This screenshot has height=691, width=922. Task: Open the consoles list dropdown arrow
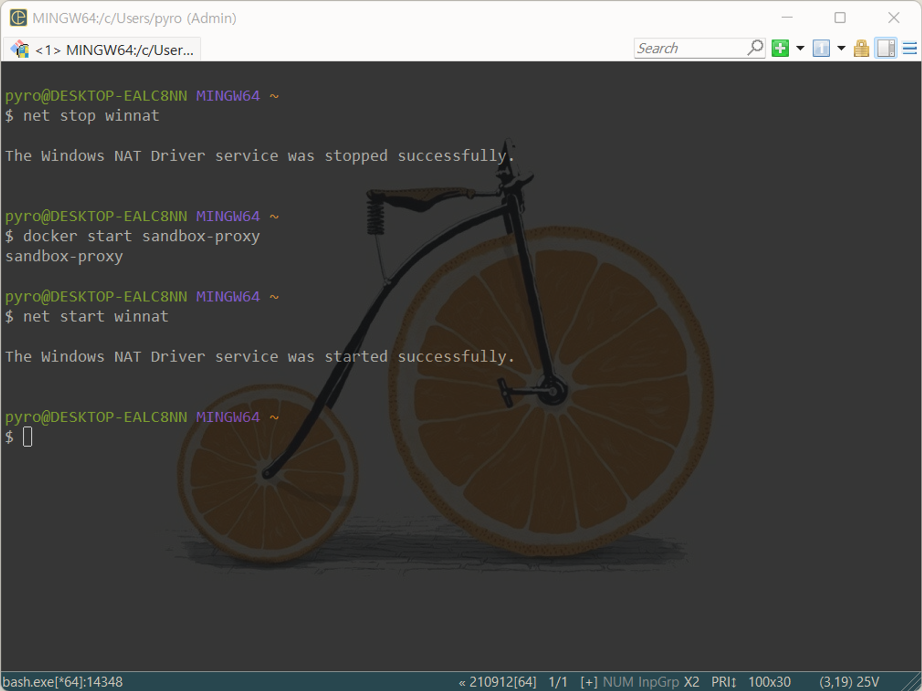pos(841,48)
